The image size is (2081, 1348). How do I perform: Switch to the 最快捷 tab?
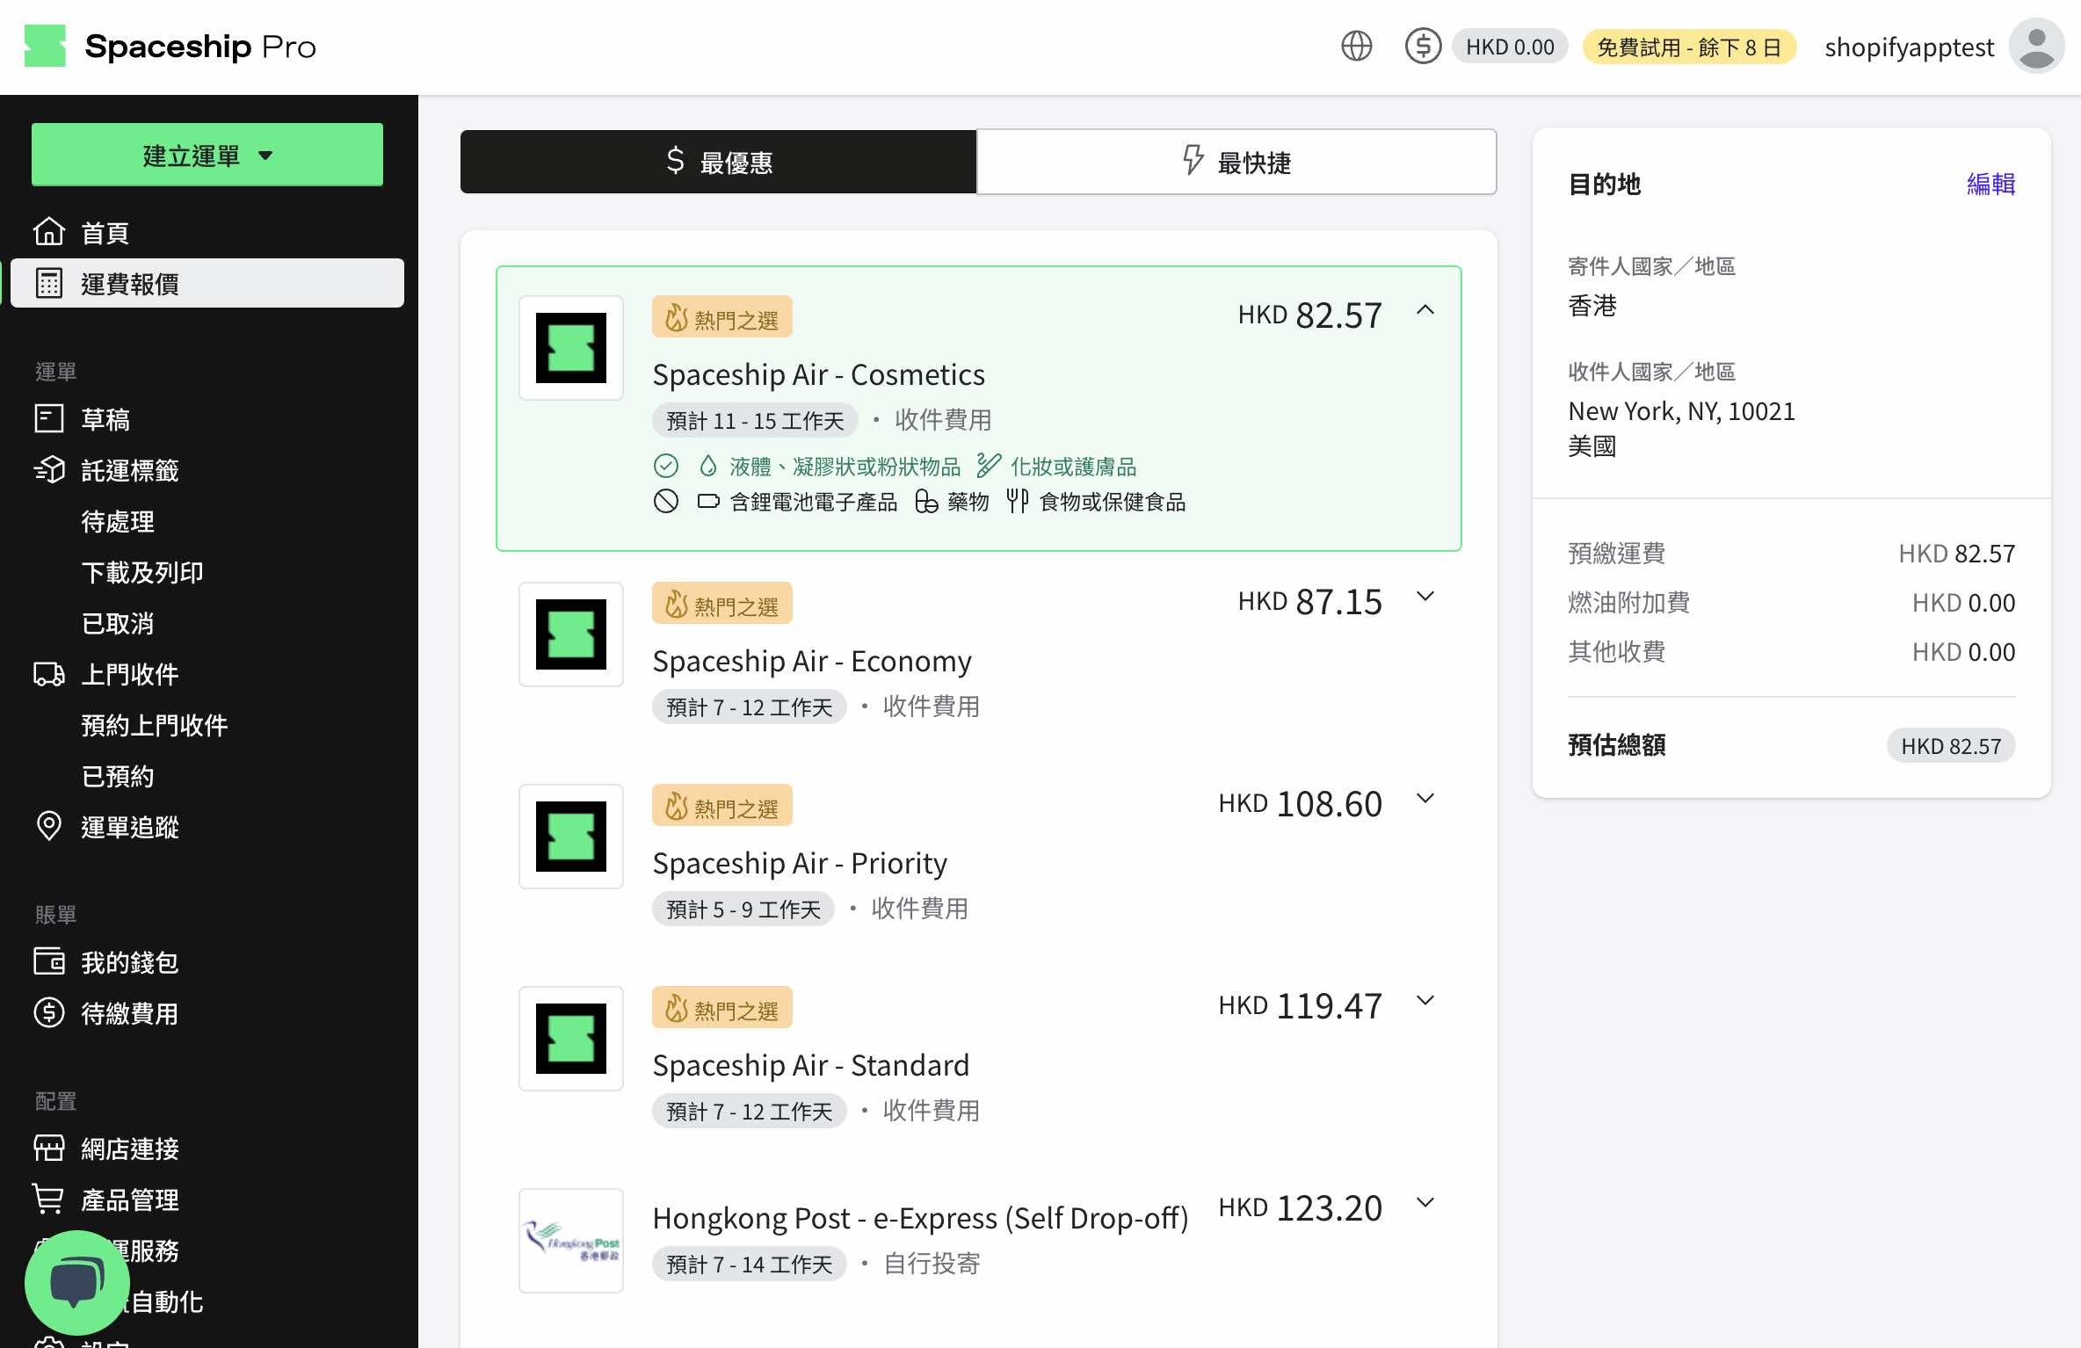(x=1236, y=162)
